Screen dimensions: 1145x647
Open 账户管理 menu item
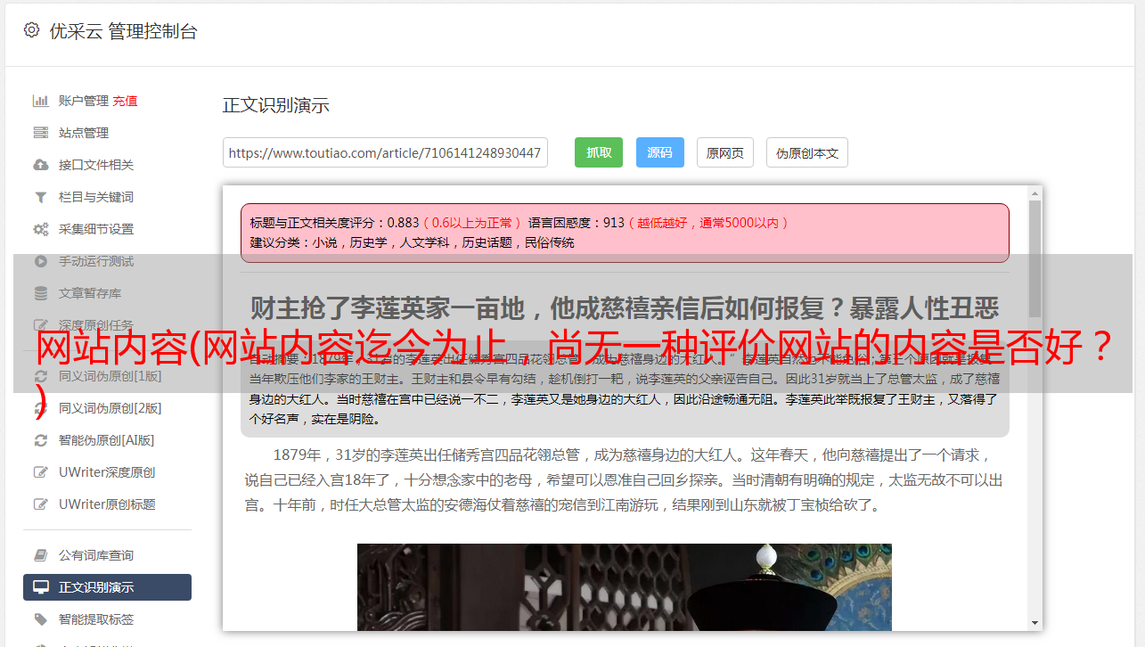pyautogui.click(x=84, y=101)
